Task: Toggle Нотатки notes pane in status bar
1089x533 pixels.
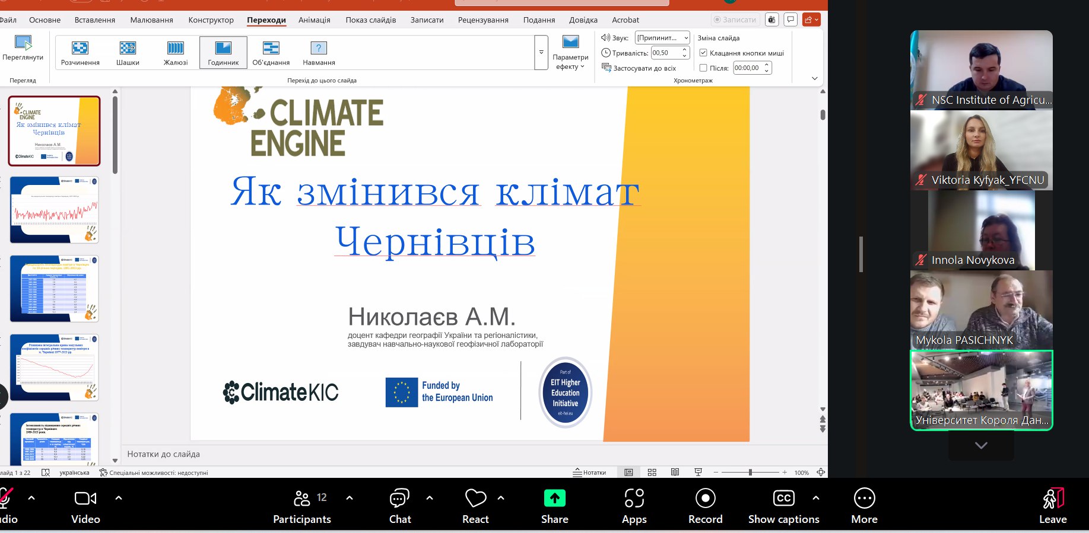Action: 589,473
